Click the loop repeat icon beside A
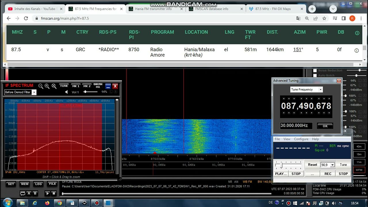368x207 pixels. click(22, 193)
